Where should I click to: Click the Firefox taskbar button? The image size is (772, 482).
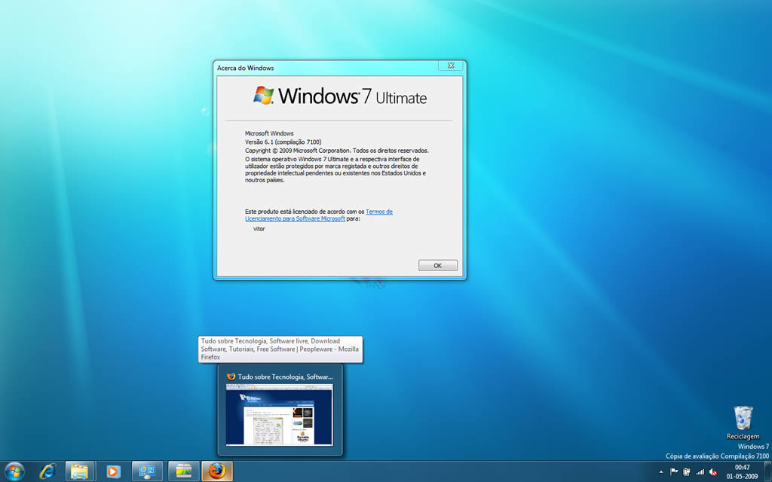[217, 471]
